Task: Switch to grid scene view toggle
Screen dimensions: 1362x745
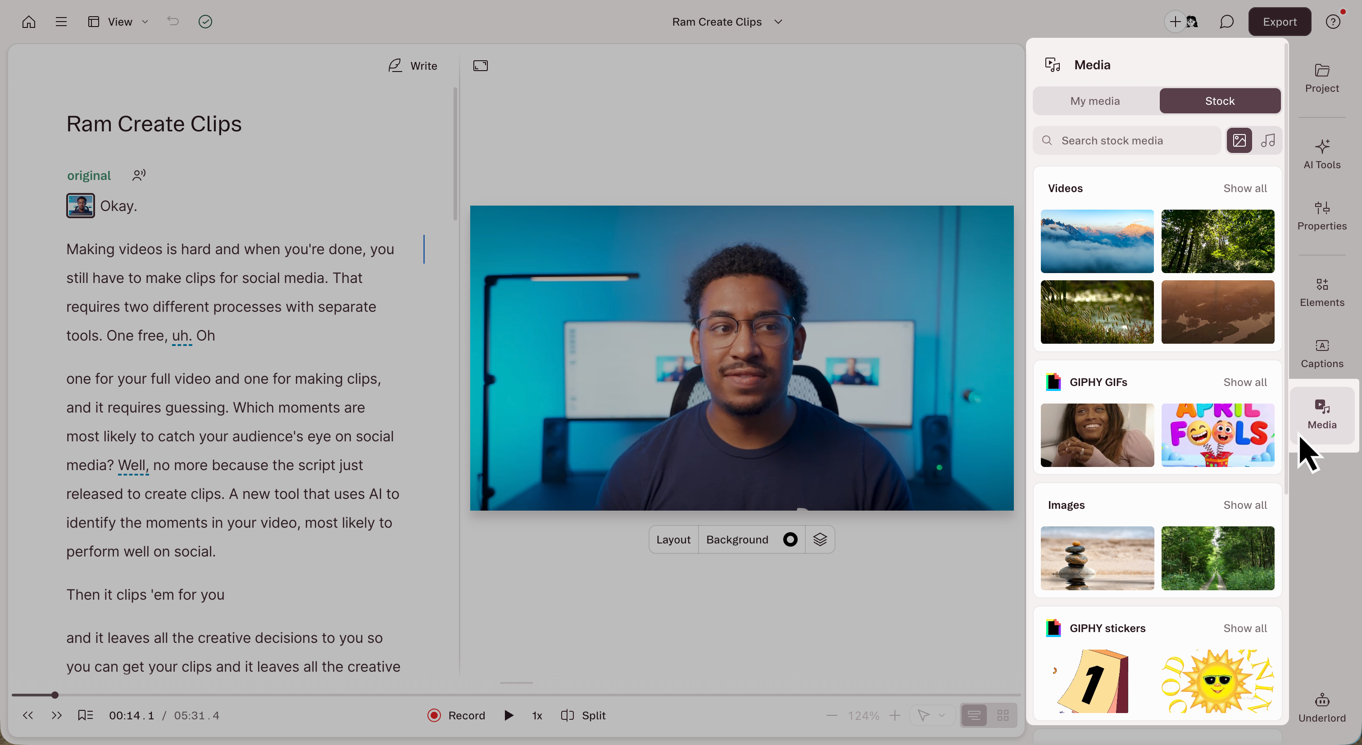Action: point(1003,715)
